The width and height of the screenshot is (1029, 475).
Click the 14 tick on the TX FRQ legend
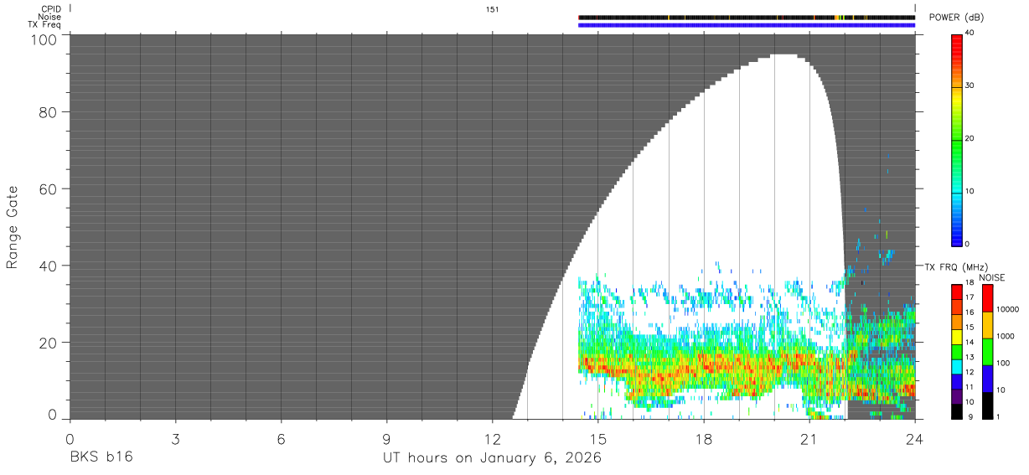click(969, 343)
